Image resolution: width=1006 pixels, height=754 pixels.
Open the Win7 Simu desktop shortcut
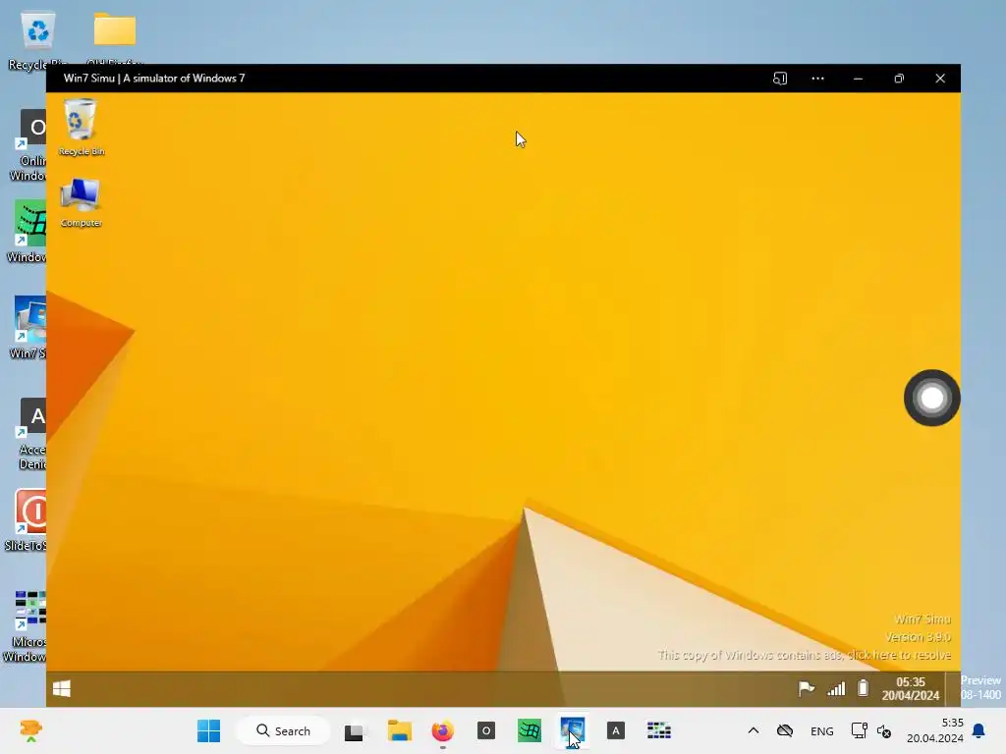click(28, 327)
